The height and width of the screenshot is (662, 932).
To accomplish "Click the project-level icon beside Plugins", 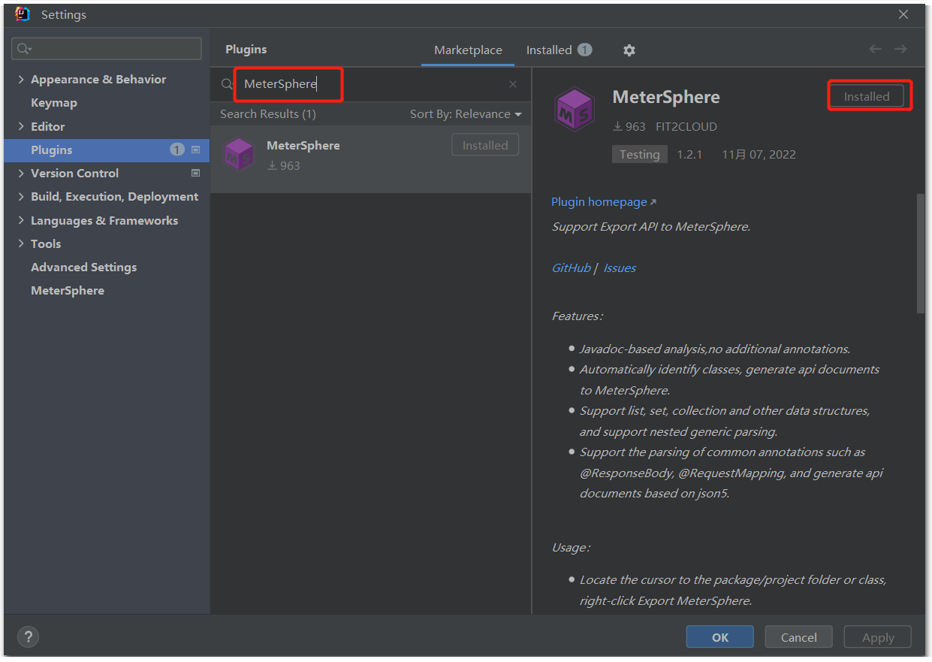I will click(196, 150).
